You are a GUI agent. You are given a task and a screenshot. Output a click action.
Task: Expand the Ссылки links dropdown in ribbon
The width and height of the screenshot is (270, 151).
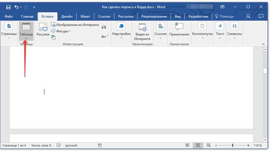click(x=160, y=31)
